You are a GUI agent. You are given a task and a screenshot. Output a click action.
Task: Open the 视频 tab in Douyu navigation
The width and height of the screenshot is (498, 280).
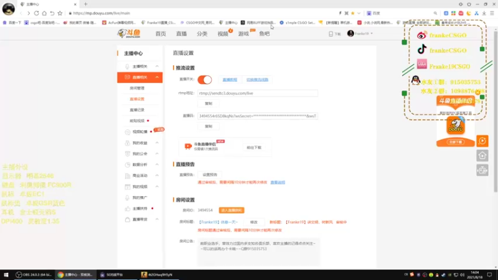pos(223,34)
